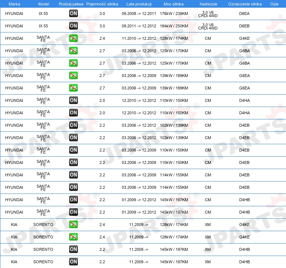The height and width of the screenshot is (268, 286).
Task: Click the ON diesel icon in the IX 55 D6EA row
Action: [74, 14]
